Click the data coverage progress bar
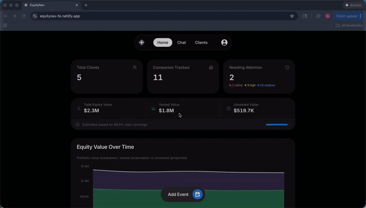This screenshot has height=208, width=366. click(x=277, y=125)
